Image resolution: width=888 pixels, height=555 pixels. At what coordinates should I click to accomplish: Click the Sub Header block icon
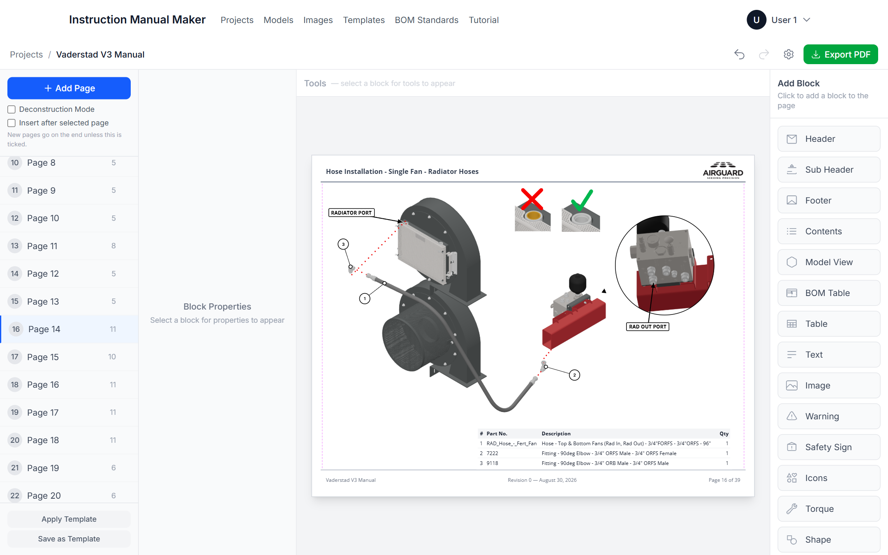point(792,170)
